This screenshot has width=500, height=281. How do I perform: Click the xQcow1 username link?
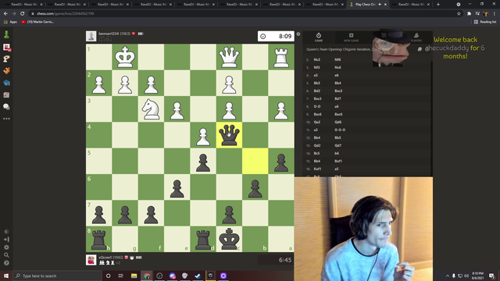tap(105, 257)
